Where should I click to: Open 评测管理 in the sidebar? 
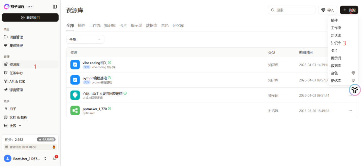tap(30, 90)
